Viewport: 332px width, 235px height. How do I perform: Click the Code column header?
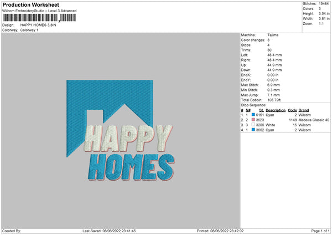pyautogui.click(x=292, y=110)
